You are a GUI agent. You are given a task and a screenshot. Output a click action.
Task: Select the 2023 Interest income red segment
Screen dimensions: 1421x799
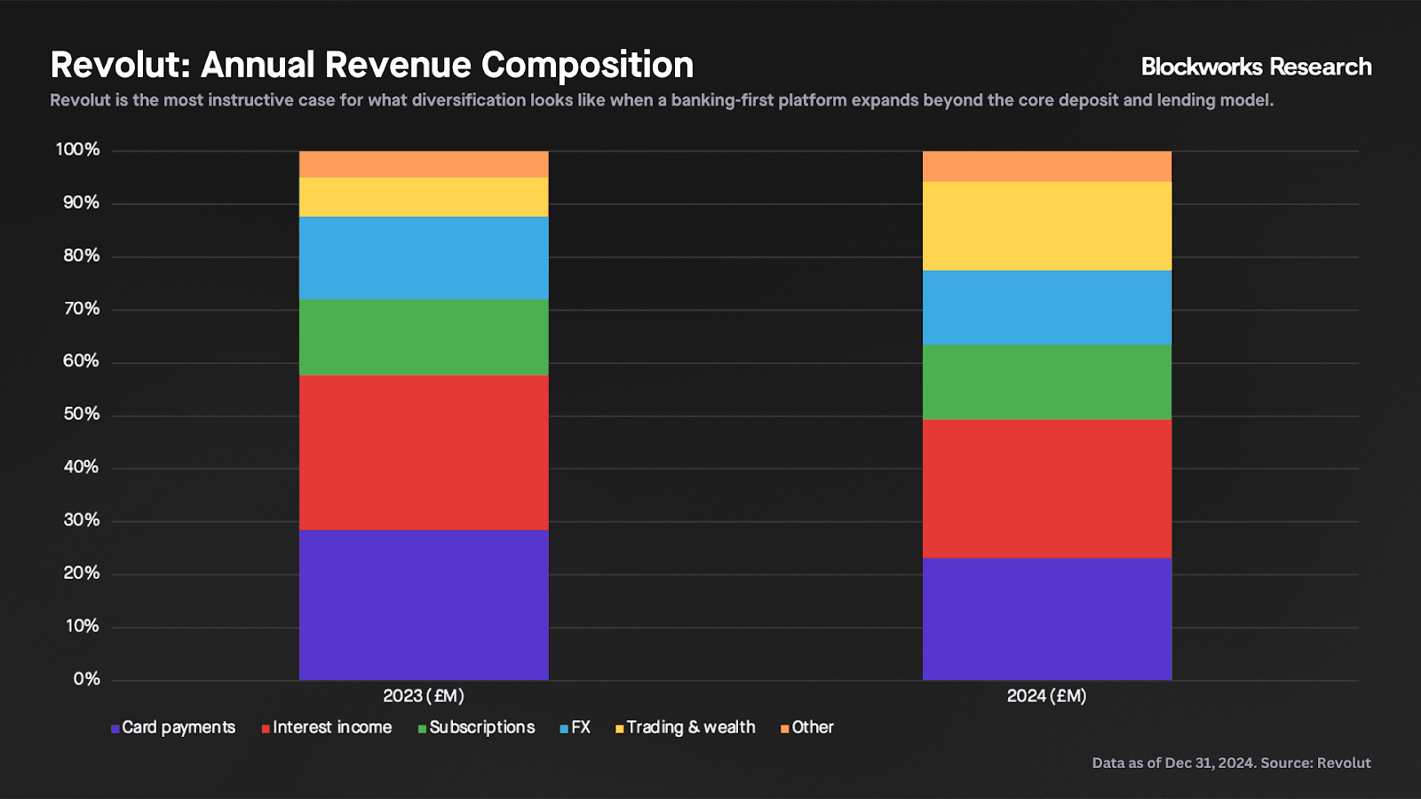(x=424, y=452)
